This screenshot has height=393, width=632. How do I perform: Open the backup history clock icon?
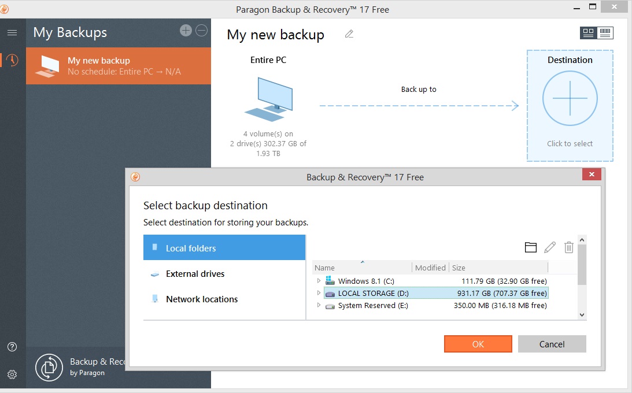pyautogui.click(x=12, y=61)
